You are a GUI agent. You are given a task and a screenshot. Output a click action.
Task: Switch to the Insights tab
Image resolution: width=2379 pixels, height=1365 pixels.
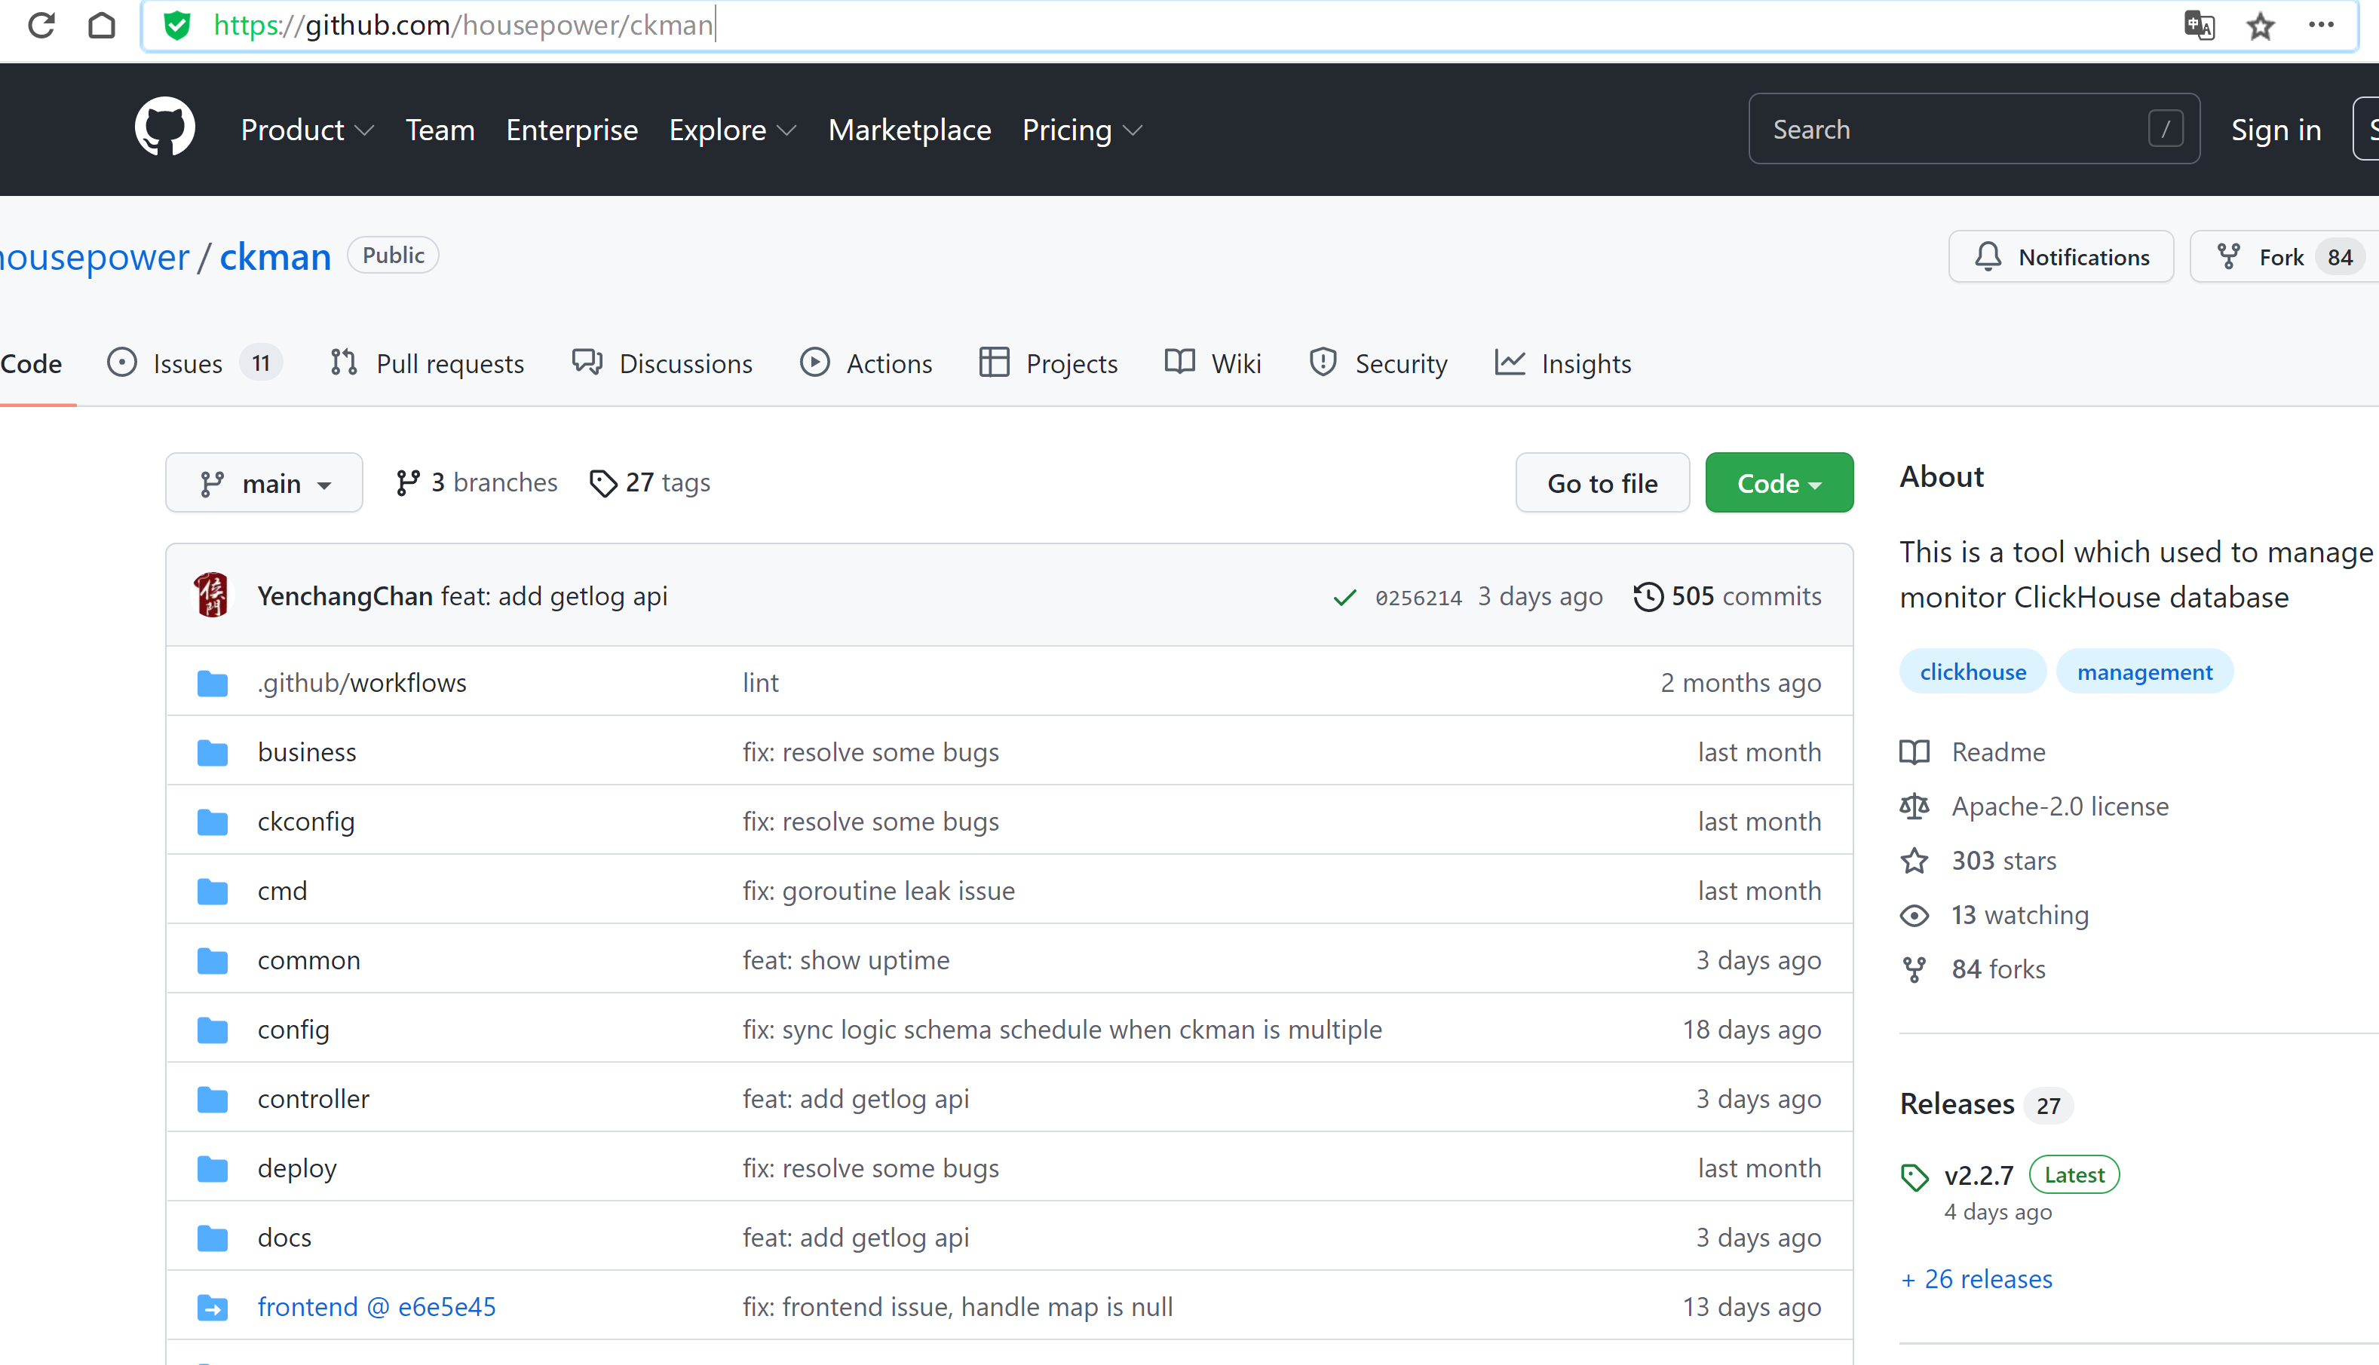[x=1563, y=363]
